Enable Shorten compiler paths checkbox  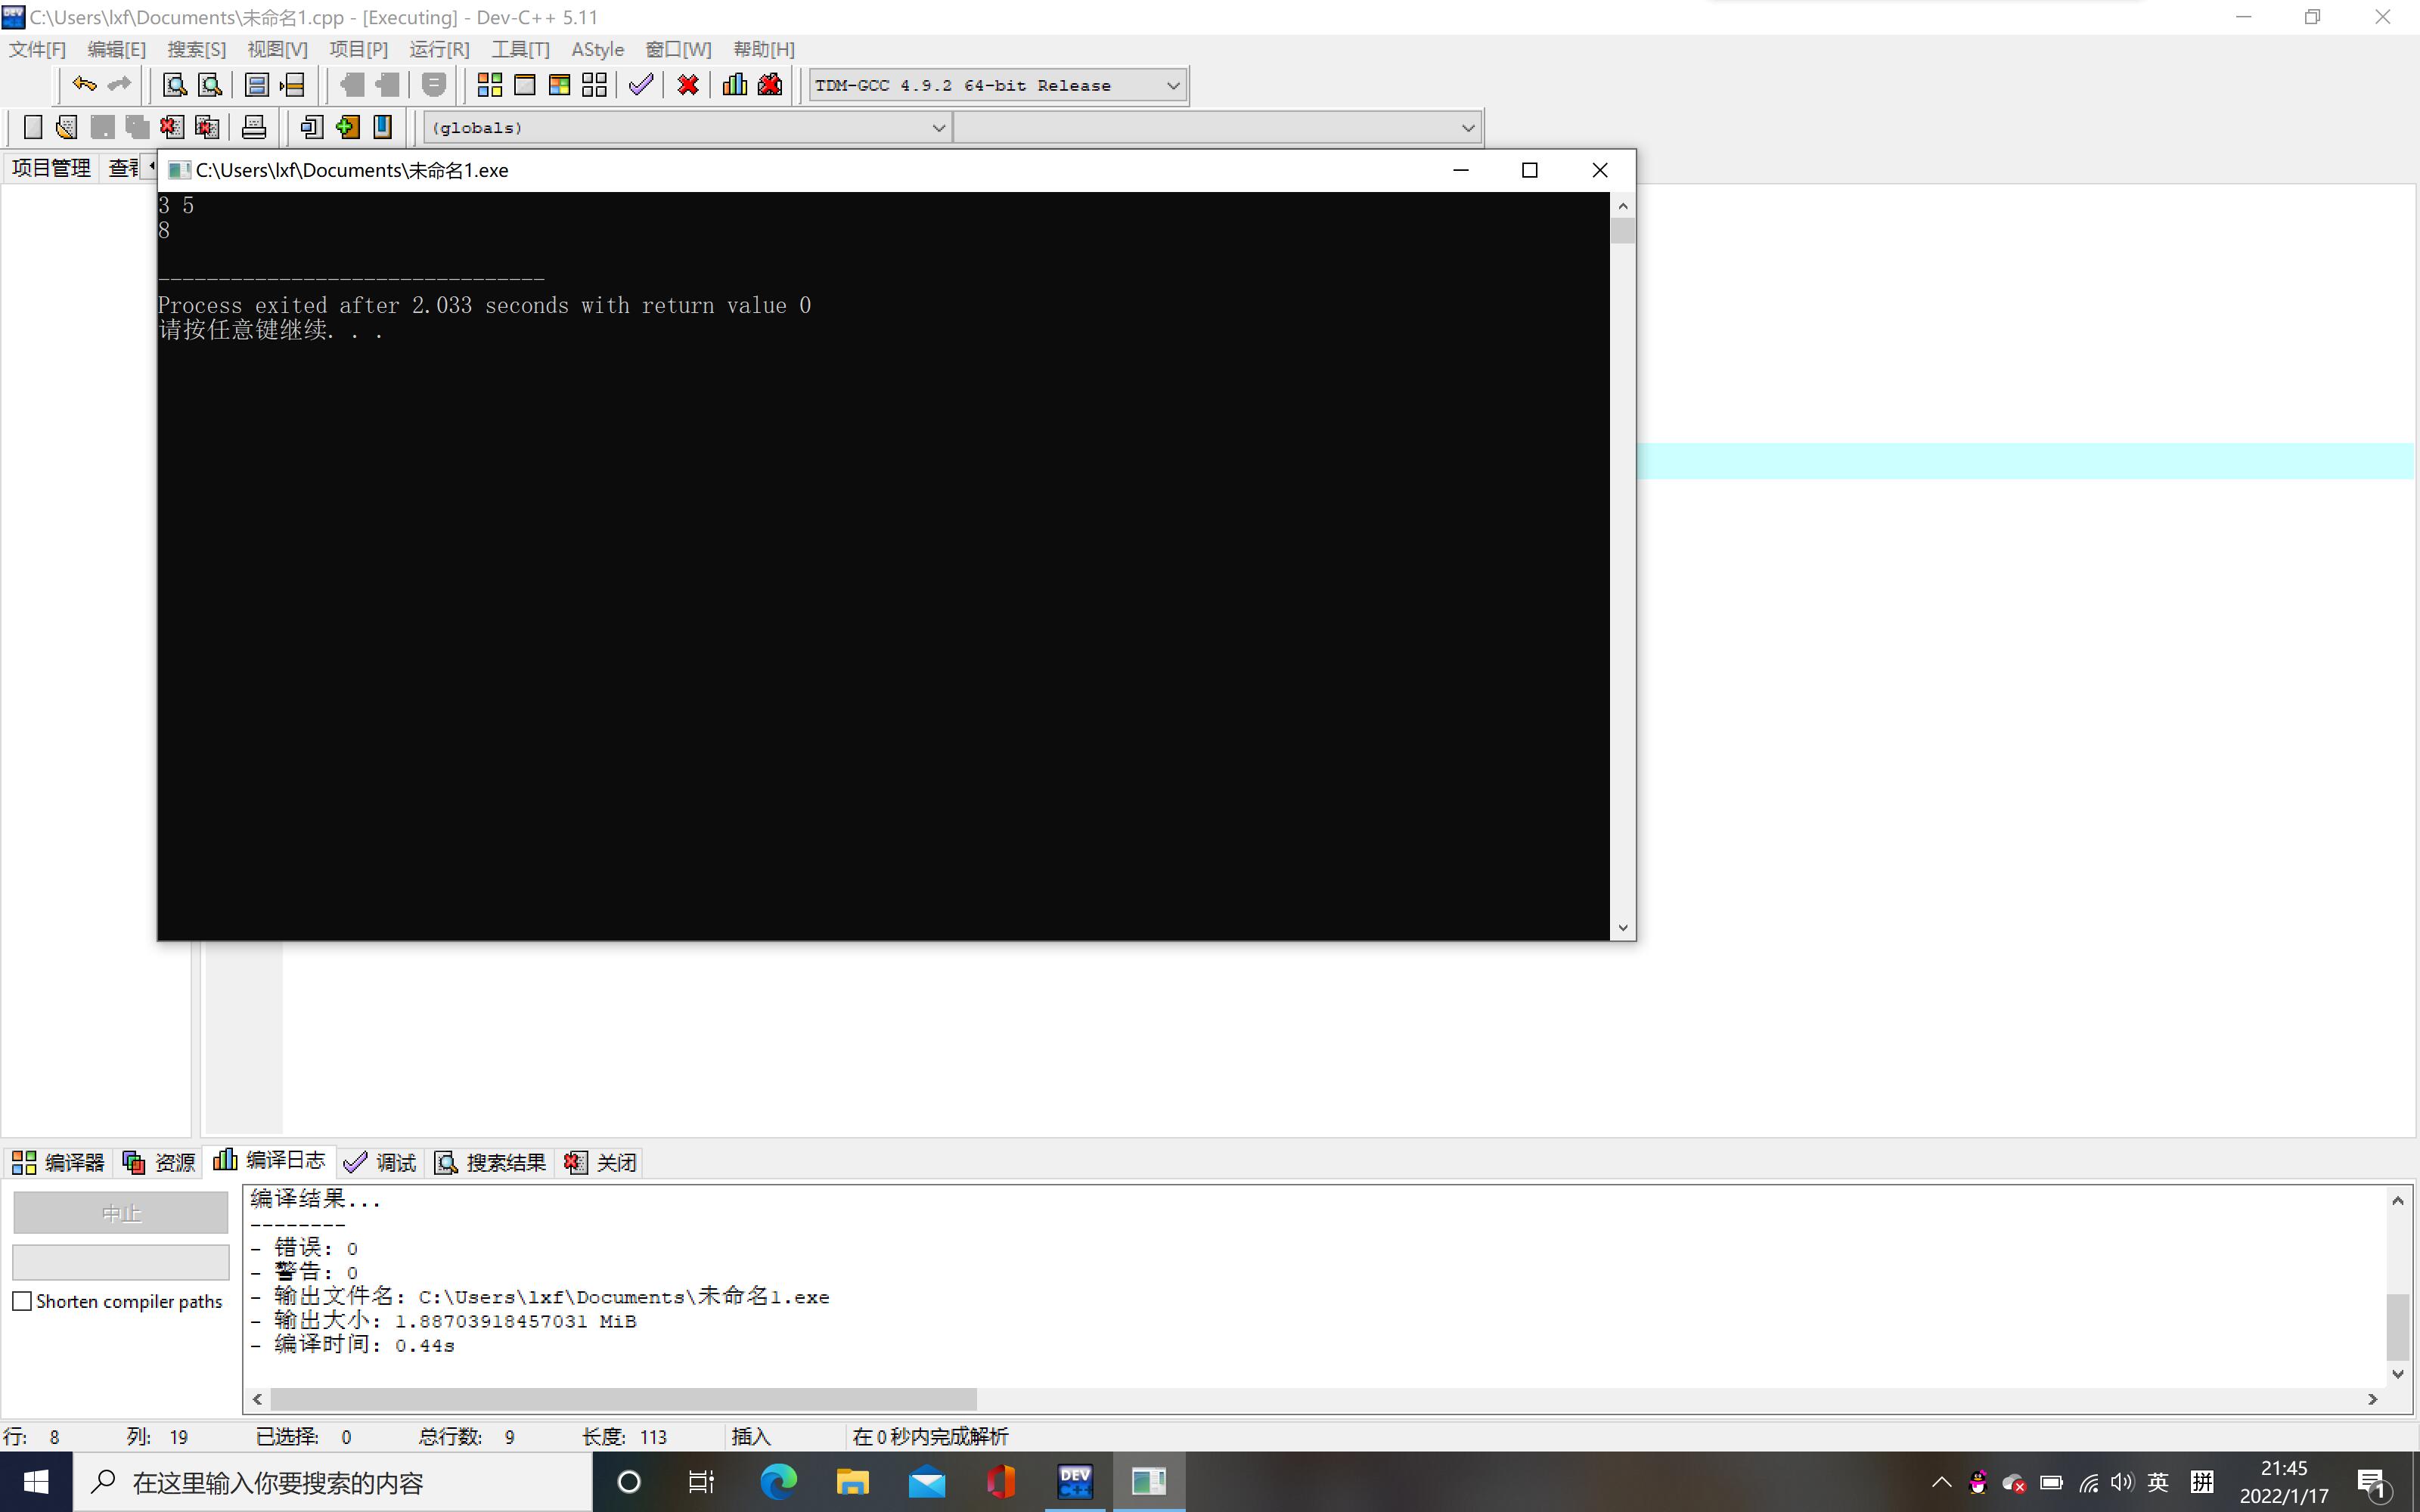click(x=22, y=1301)
